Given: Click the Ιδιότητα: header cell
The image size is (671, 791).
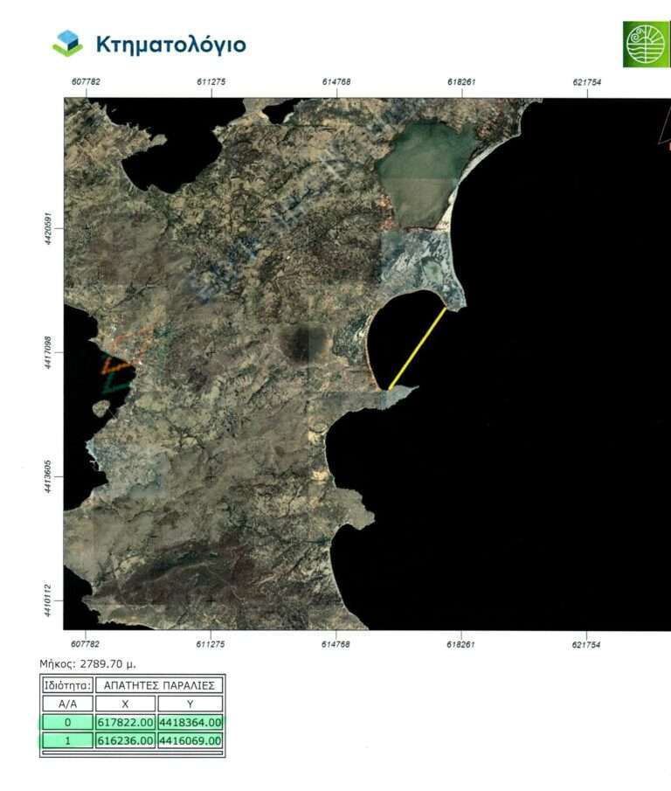Looking at the screenshot, I should click(x=68, y=685).
